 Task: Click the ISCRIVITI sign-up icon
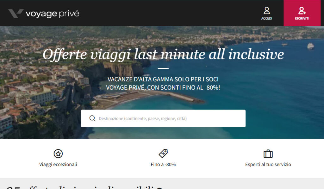(x=302, y=11)
